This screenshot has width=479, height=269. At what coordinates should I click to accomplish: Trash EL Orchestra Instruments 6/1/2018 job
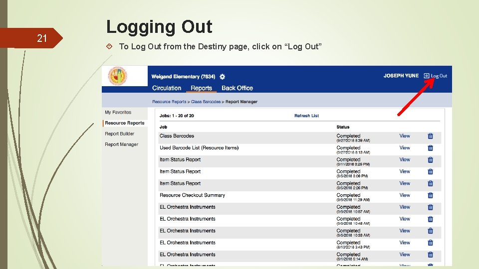(x=431, y=255)
